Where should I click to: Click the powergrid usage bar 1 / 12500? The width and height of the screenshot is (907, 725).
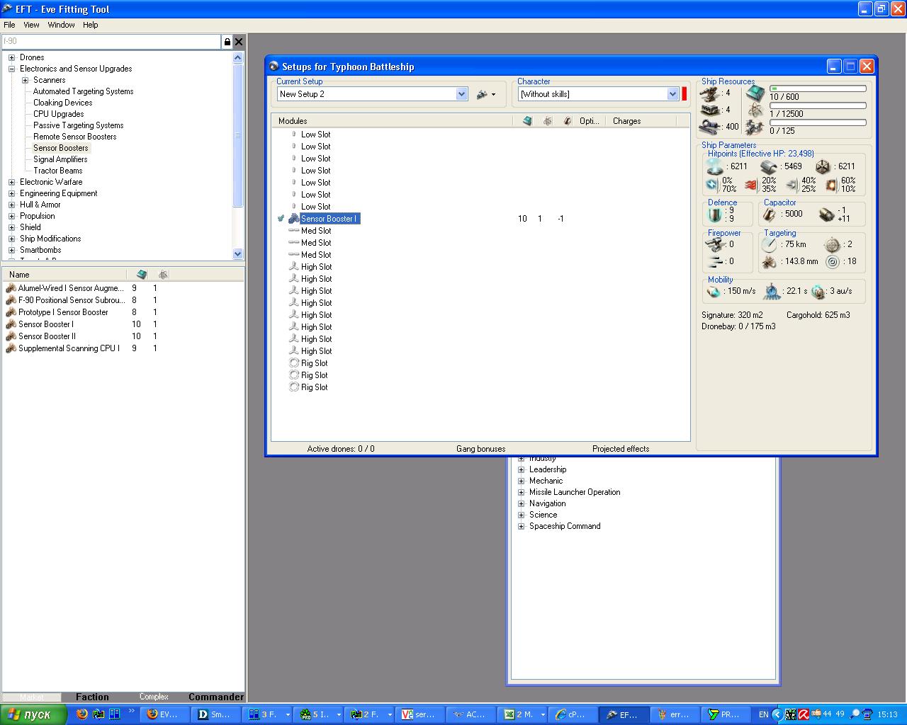point(818,105)
